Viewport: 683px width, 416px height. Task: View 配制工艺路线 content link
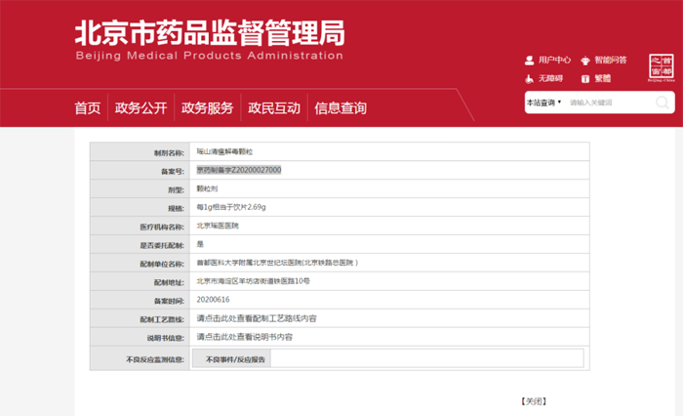(257, 318)
